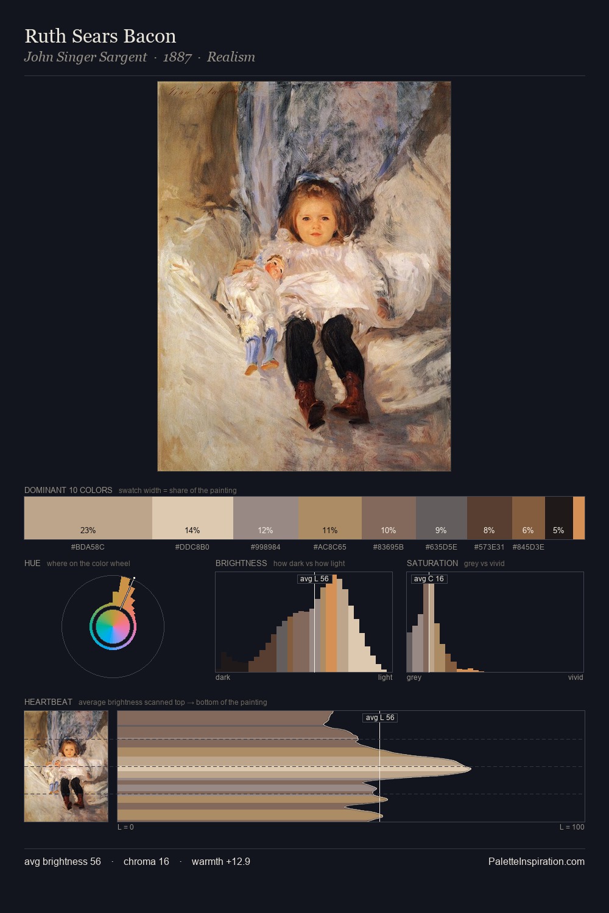Screen dimensions: 609x913
Task: Click the hex code label #AC8C65
Action: [x=330, y=547]
